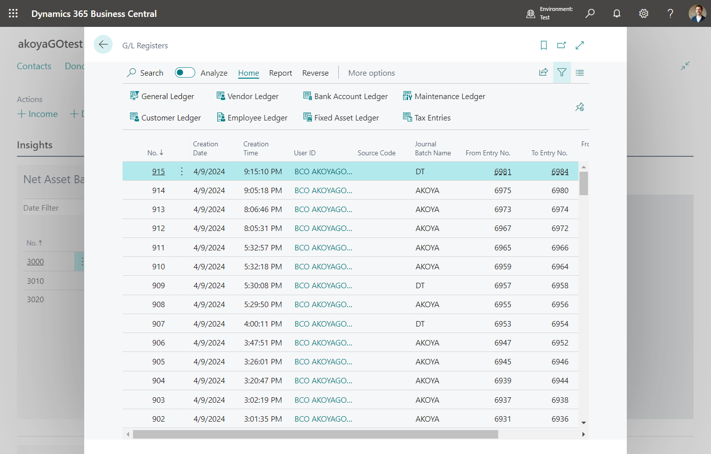
Task: Open Vendor Ledger entries
Action: [x=247, y=96]
